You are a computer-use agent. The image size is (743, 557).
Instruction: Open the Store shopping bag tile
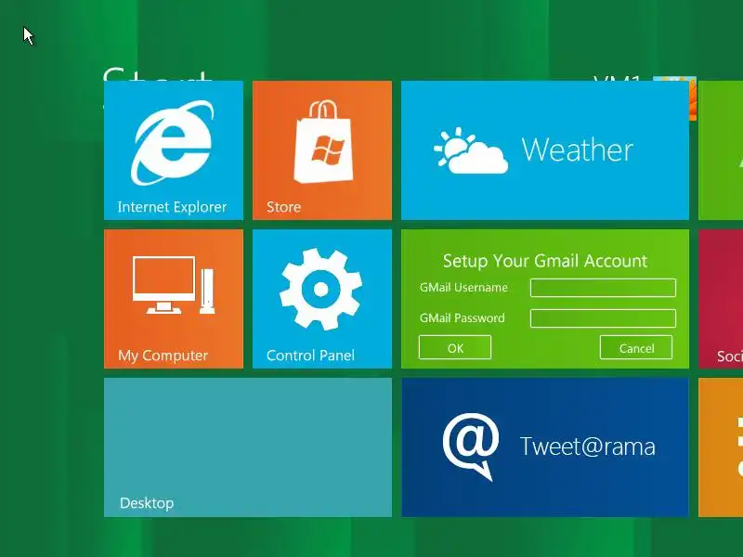pyautogui.click(x=322, y=150)
